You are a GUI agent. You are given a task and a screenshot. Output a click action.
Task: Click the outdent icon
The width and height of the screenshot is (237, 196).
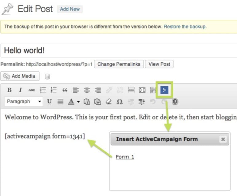pos(131,102)
